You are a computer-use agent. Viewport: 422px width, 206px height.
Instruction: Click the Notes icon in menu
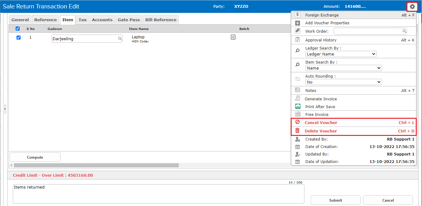(298, 90)
